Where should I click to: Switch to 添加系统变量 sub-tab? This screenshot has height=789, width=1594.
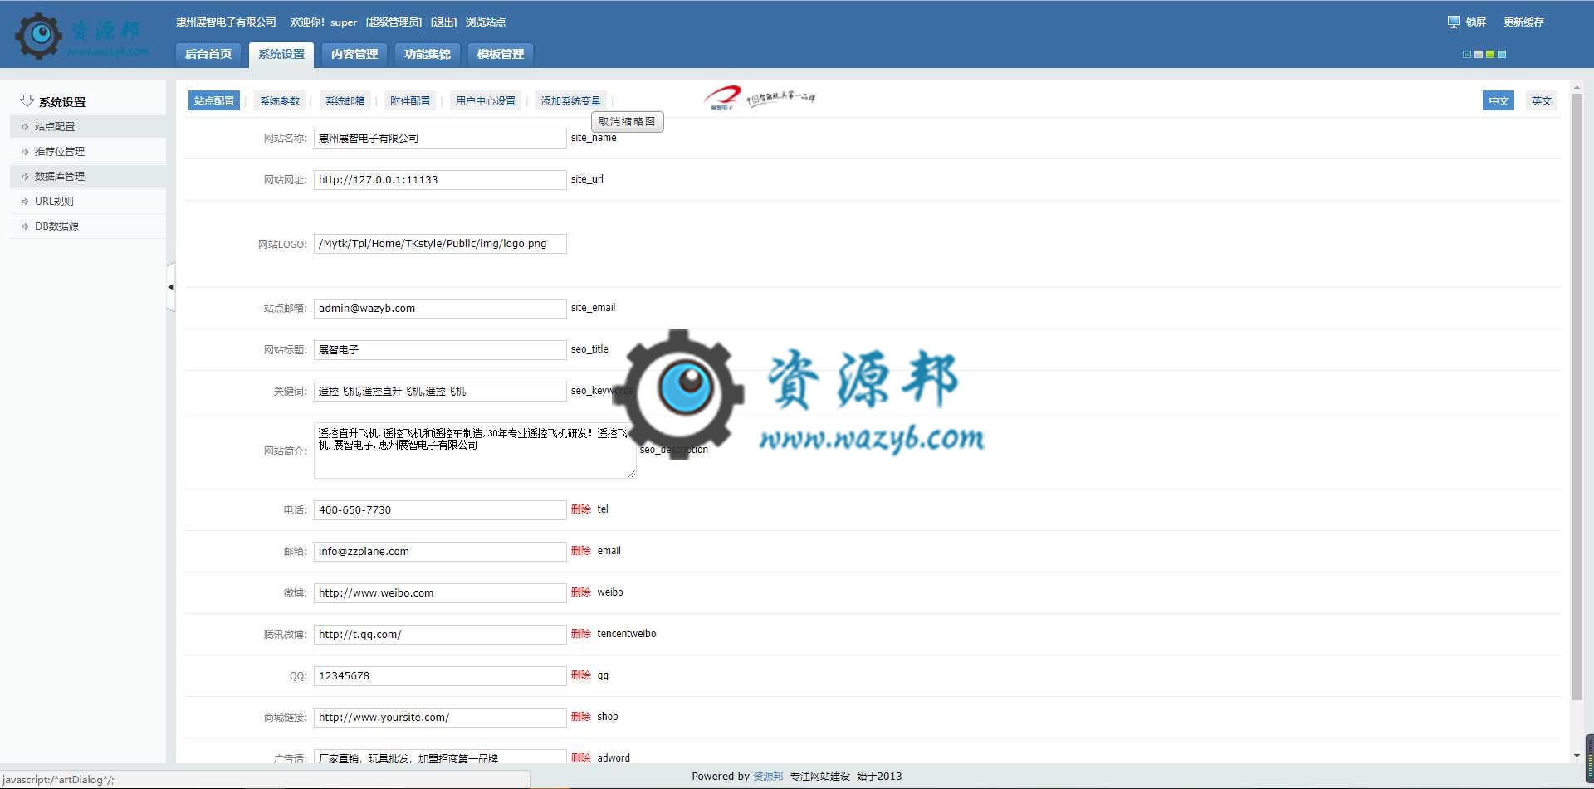coord(571,100)
